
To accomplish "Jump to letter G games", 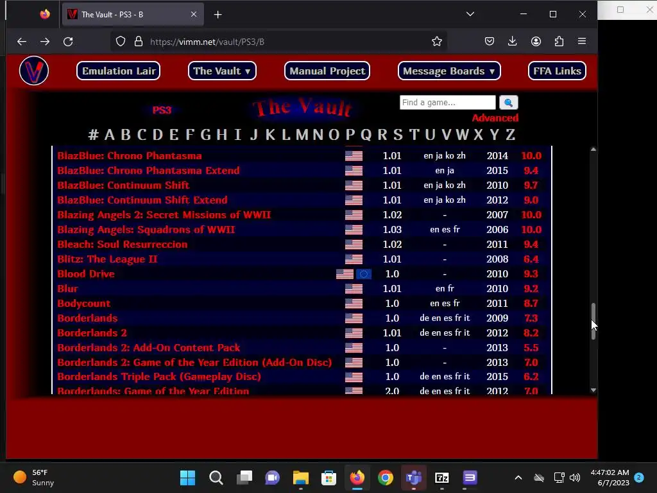I will (x=205, y=135).
